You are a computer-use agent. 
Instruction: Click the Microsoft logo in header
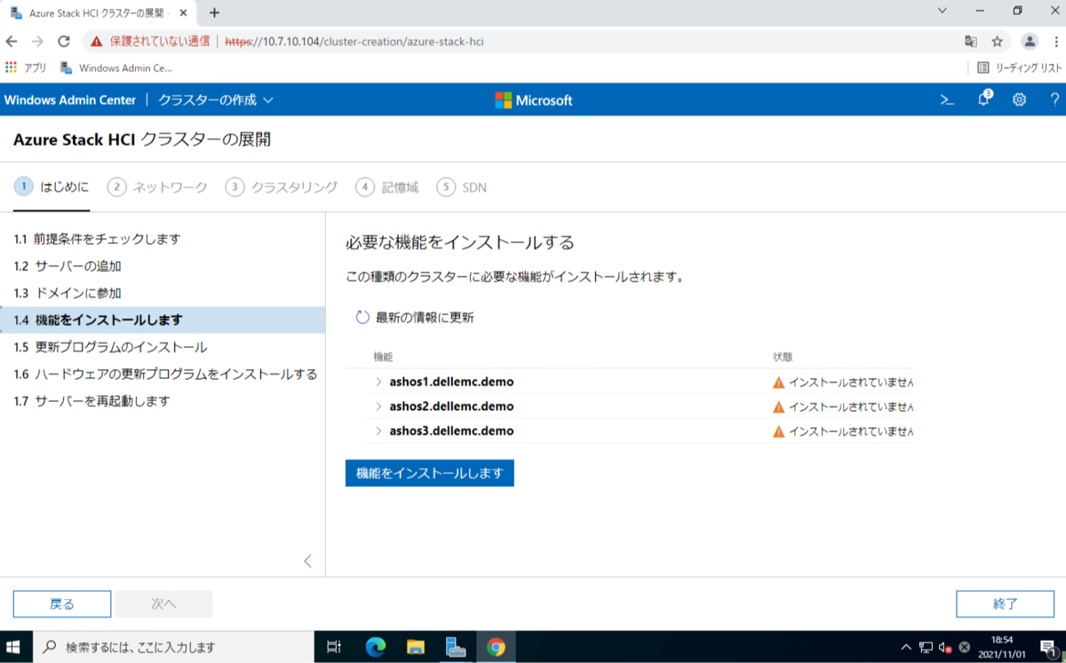click(x=534, y=100)
